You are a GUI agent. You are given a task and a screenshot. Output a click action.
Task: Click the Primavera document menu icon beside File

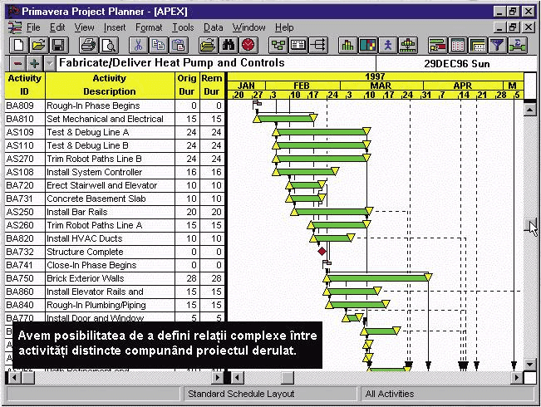tap(14, 27)
